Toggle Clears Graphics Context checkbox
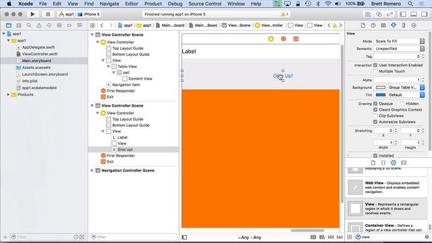Screen dimensions: 432x243 [x=375, y=109]
